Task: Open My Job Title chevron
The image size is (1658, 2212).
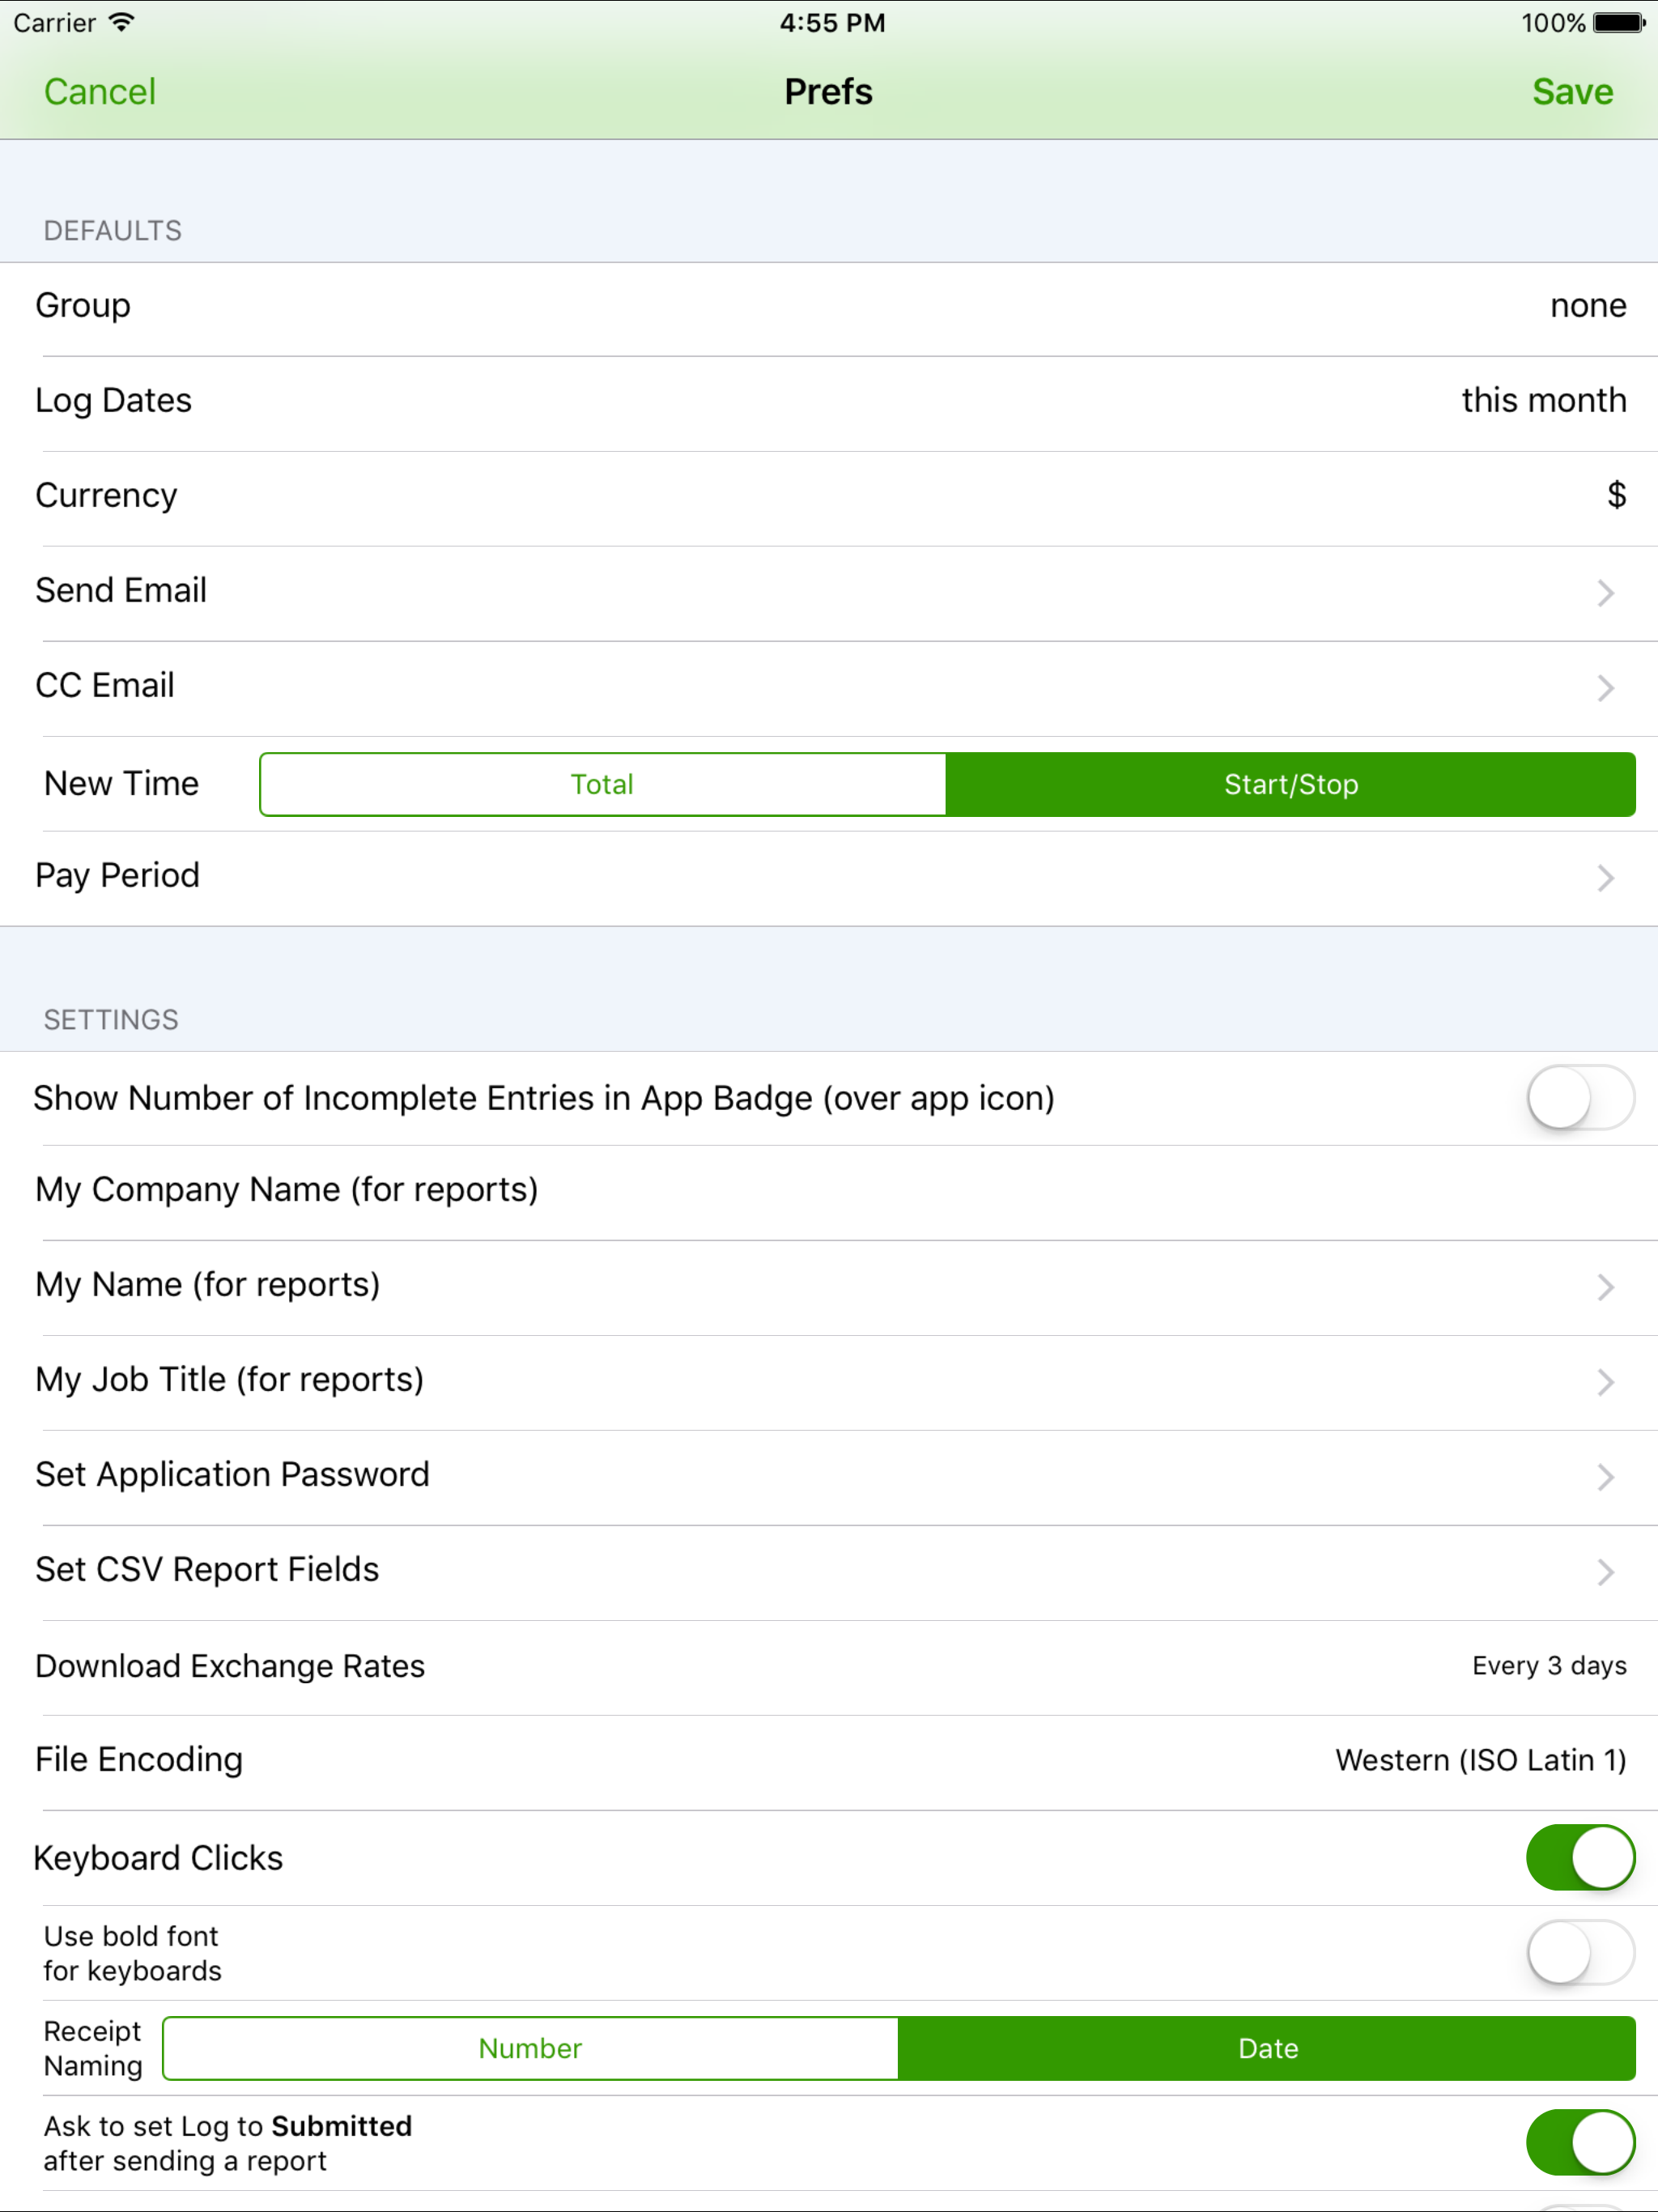Action: 1605,1382
